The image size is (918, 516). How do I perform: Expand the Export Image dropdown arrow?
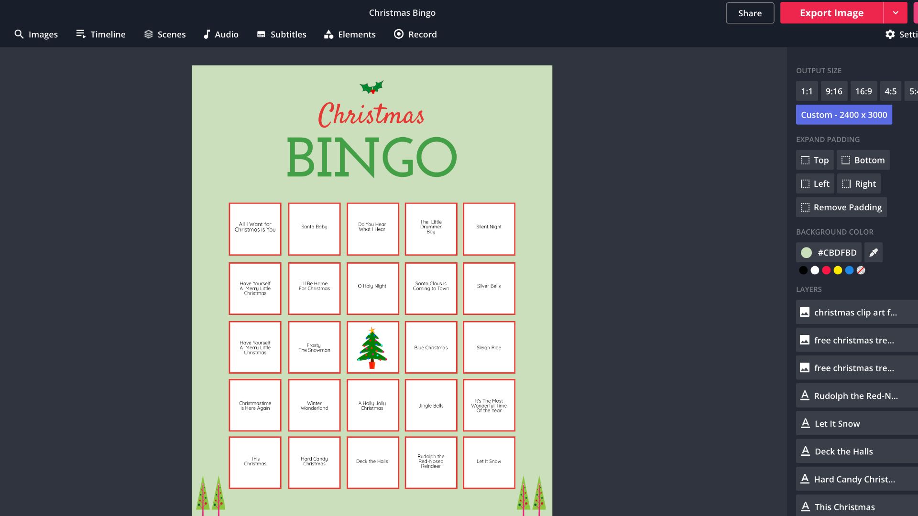tap(895, 13)
